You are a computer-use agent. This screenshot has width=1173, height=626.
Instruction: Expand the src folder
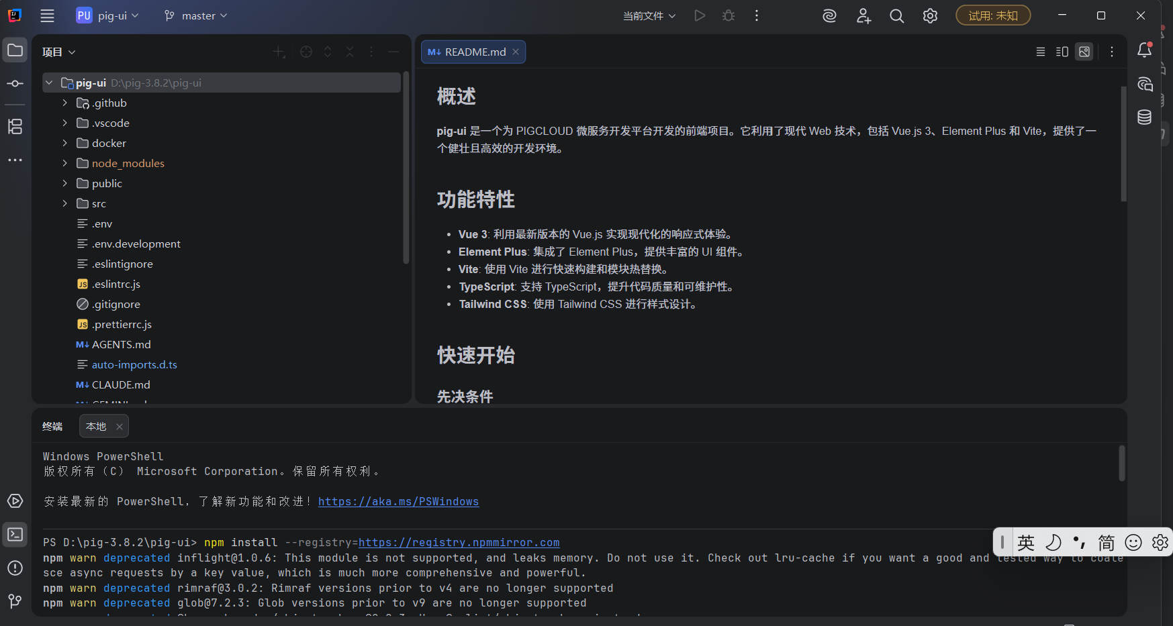pos(64,203)
